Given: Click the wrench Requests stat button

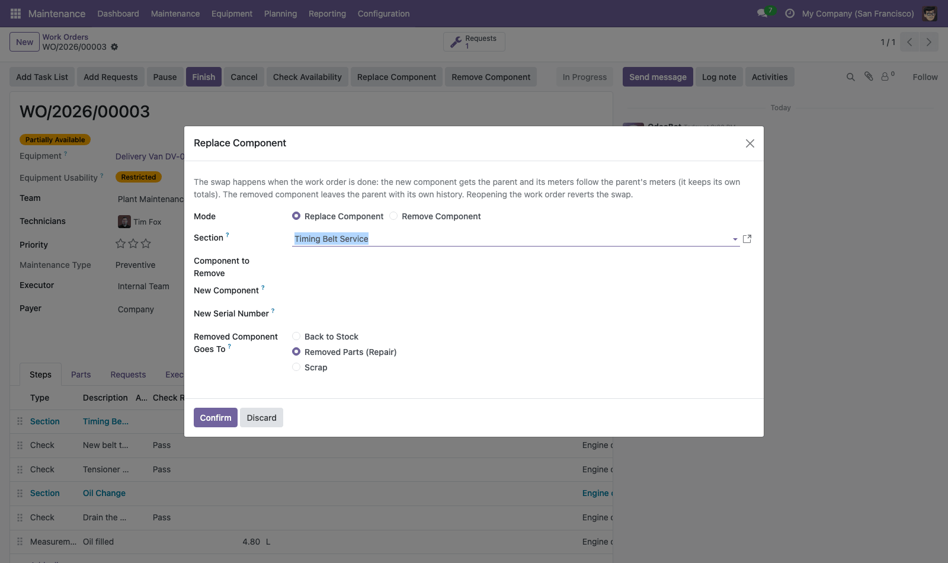Looking at the screenshot, I should click(474, 42).
